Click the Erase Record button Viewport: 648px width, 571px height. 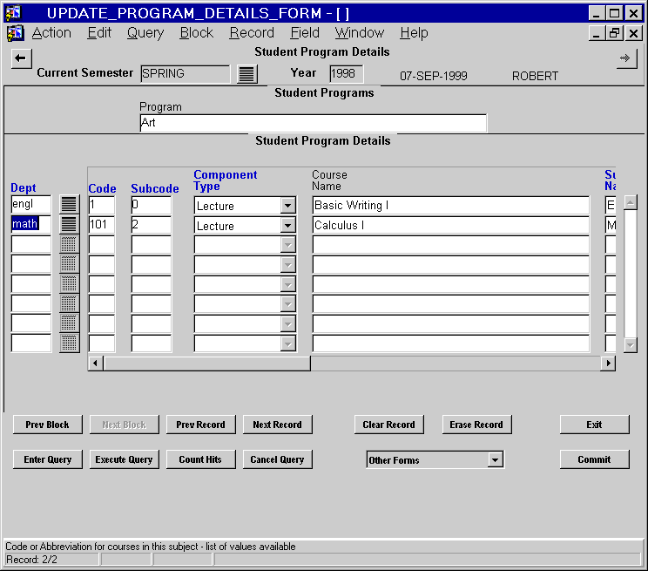point(476,425)
